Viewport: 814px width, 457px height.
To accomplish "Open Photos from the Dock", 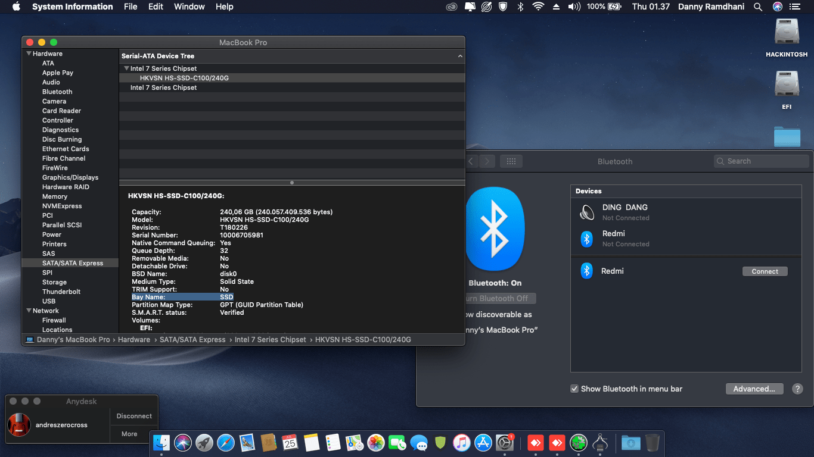I will click(x=376, y=443).
